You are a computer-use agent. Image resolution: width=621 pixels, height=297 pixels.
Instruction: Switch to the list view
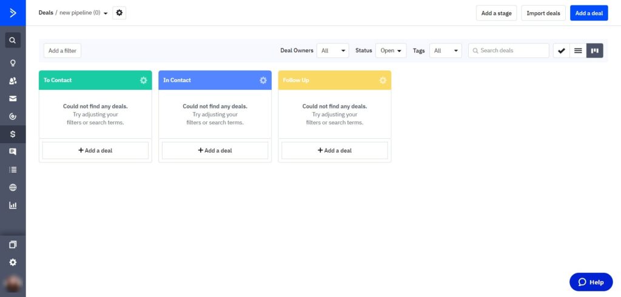[578, 51]
